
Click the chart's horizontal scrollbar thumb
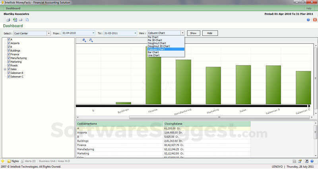click(x=219, y=117)
